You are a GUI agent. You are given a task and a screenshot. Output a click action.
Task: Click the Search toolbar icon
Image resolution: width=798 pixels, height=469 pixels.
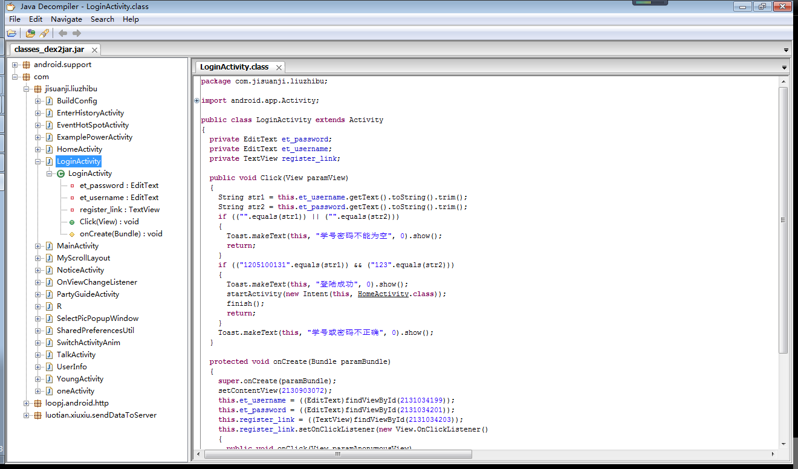(44, 33)
